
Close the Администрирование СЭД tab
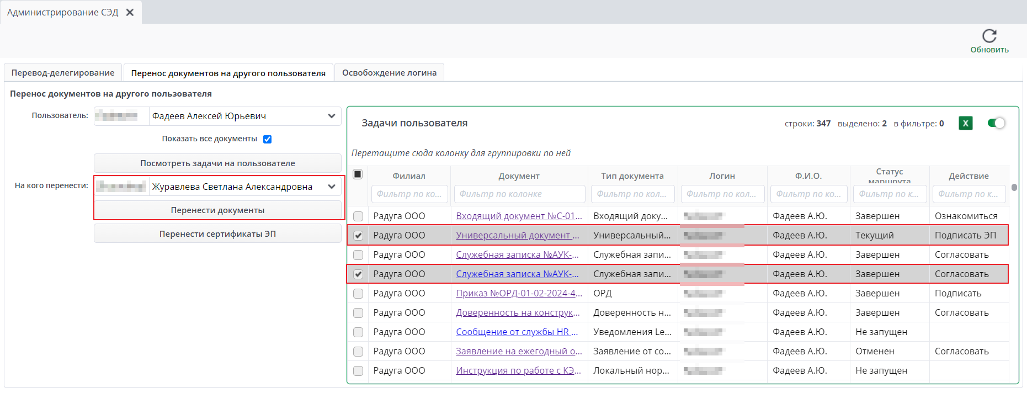pos(130,12)
